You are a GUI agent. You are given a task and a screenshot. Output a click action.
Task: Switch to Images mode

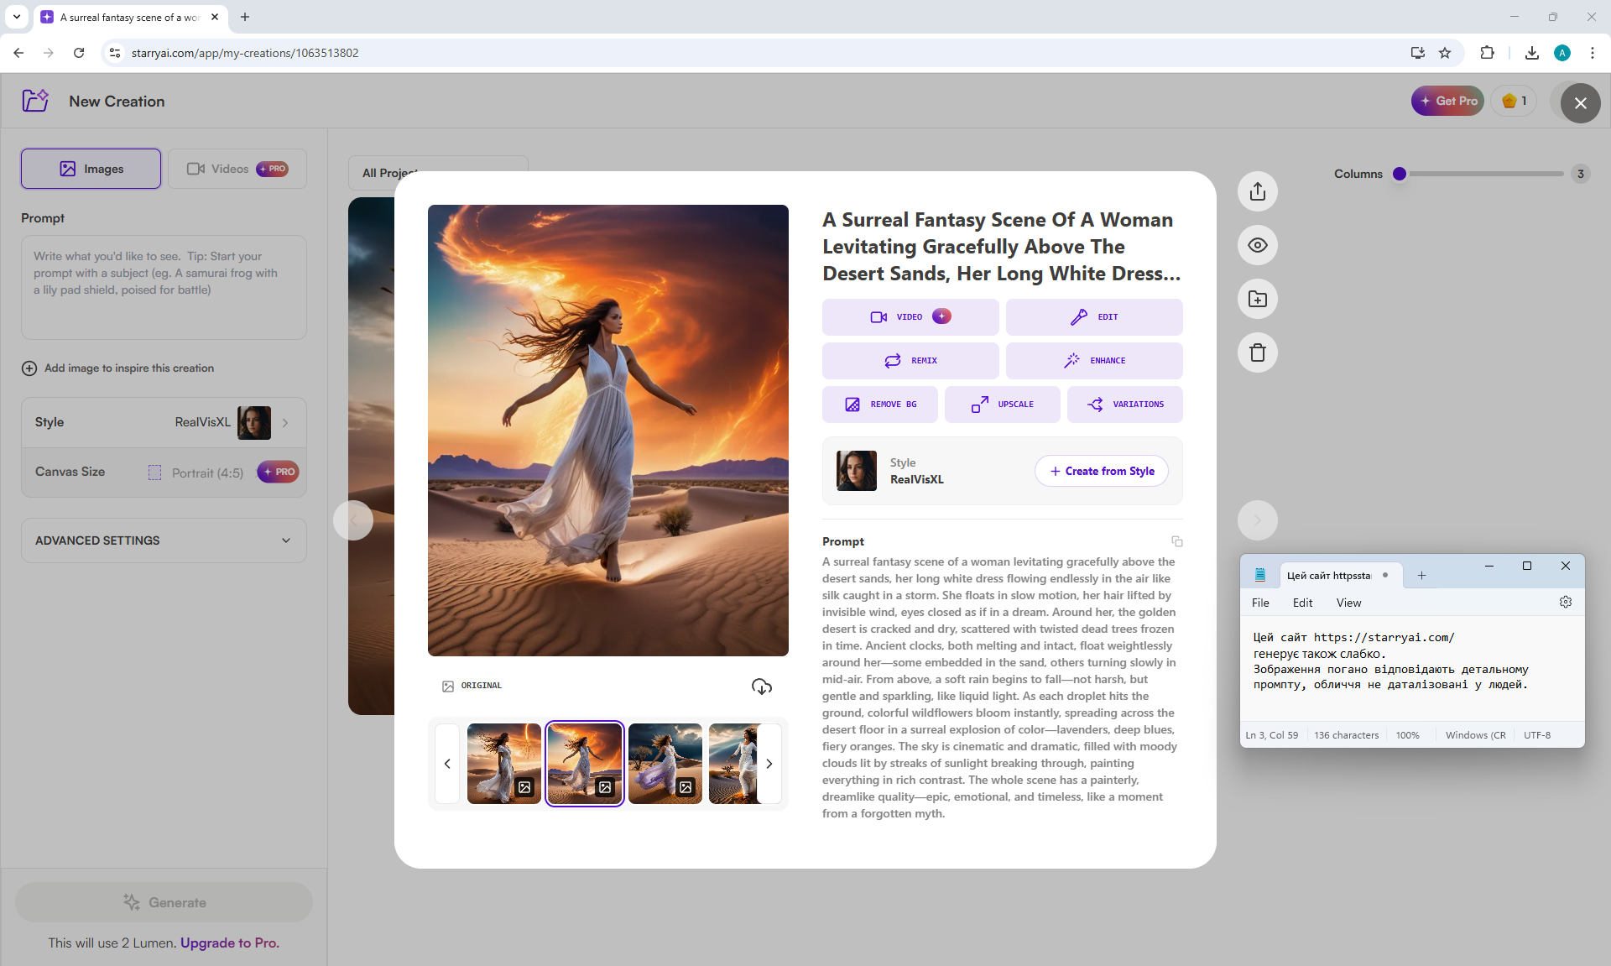91,169
